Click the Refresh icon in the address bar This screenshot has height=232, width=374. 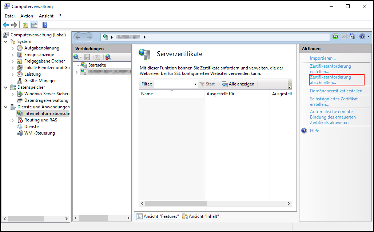pyautogui.click(x=335, y=36)
